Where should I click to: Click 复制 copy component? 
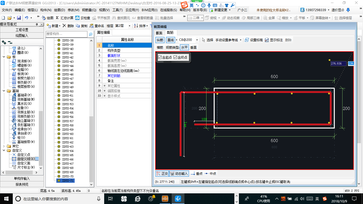pyautogui.click(x=82, y=26)
